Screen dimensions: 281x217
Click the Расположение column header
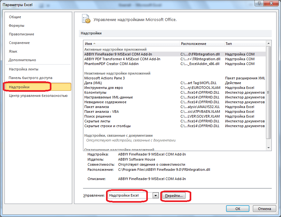202,44
